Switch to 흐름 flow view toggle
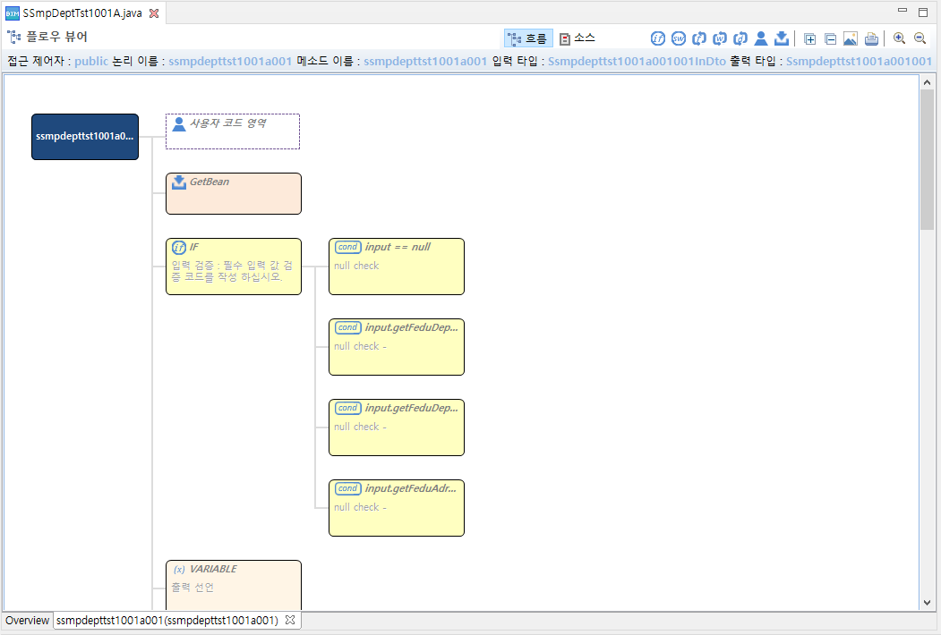This screenshot has width=941, height=635. (527, 38)
